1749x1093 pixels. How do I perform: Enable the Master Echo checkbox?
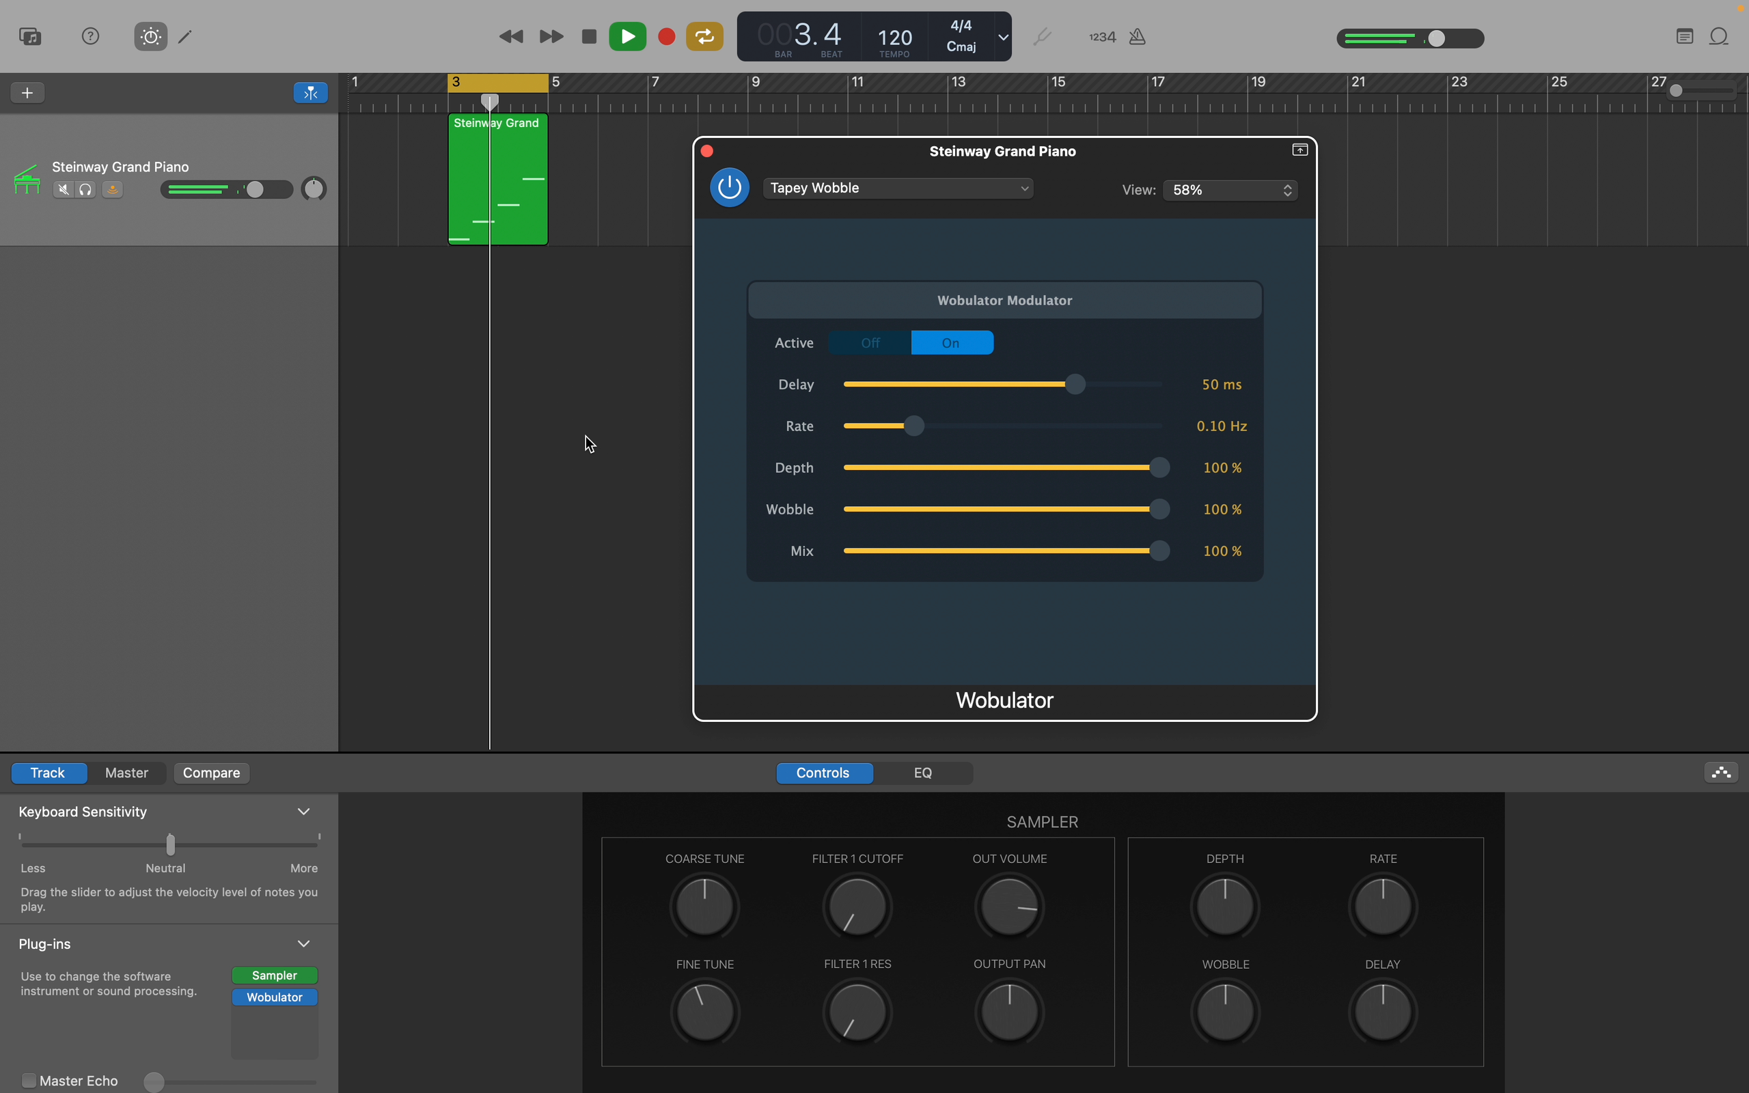(29, 1080)
